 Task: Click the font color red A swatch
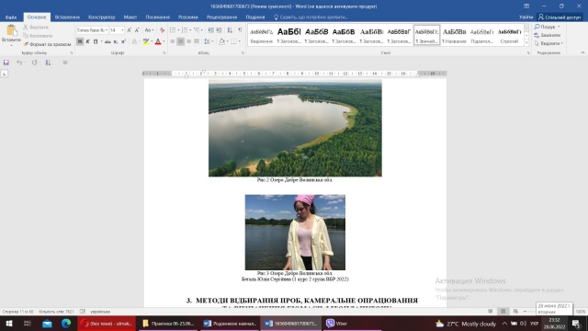[158, 41]
